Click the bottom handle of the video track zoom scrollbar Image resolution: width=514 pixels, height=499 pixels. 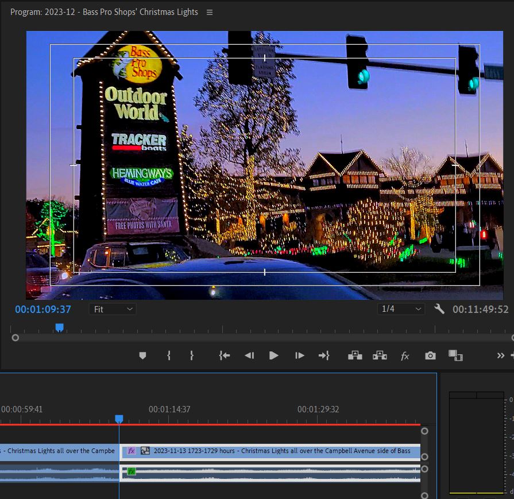coord(424,457)
